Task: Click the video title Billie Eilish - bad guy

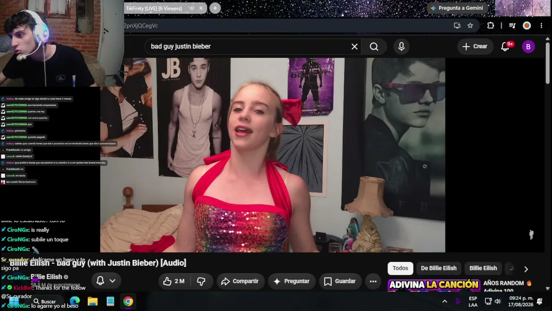Action: click(x=98, y=263)
